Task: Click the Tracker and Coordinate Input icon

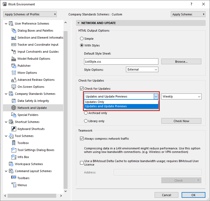Action: click(14, 45)
